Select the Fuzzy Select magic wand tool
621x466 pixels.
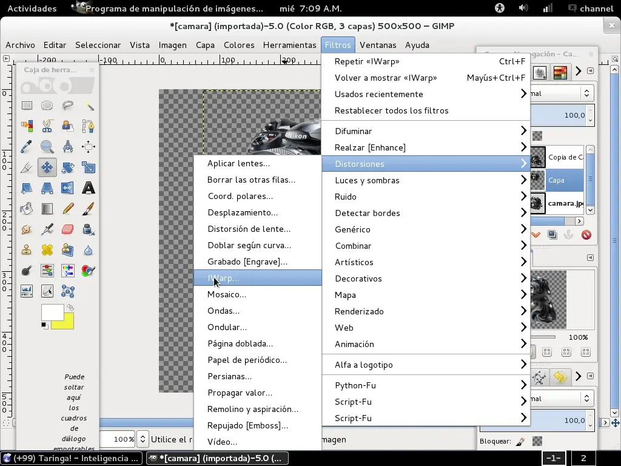click(89, 106)
